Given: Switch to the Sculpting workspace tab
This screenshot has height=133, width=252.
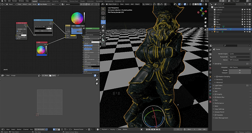Looking at the screenshot, I should (55, 1).
